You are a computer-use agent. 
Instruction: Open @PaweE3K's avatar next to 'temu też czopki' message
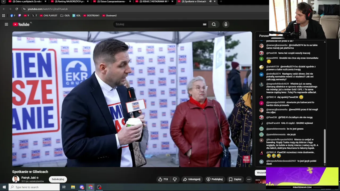click(261, 53)
